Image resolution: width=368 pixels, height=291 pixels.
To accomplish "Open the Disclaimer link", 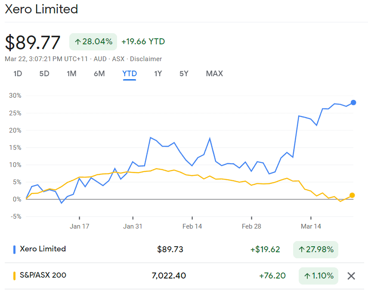I will click(x=146, y=59).
